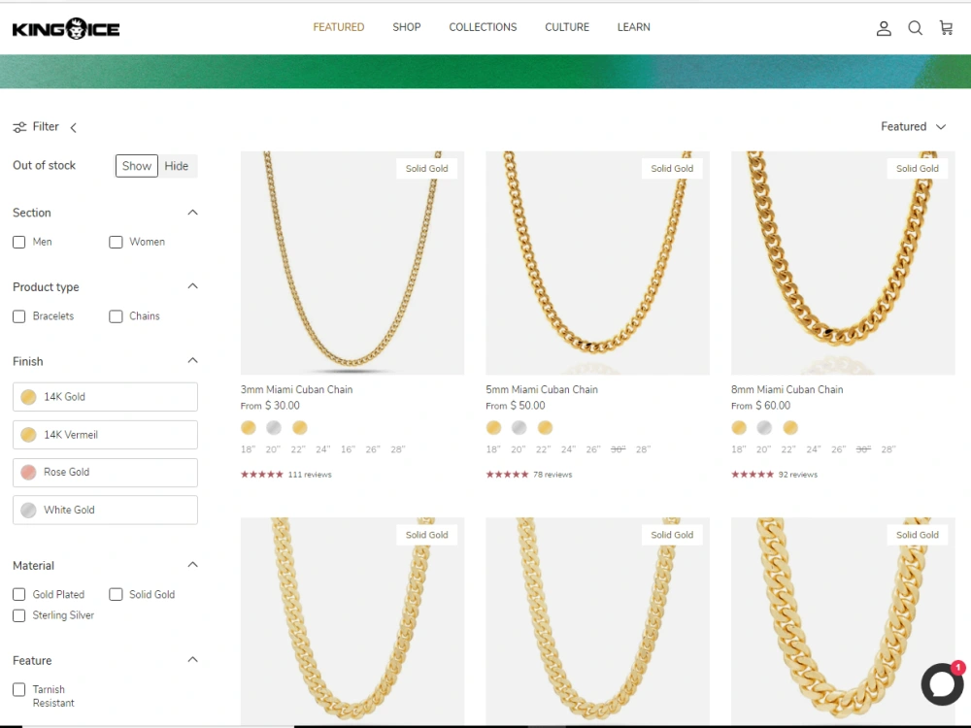The image size is (971, 728).
Task: Filter by White Gold finish
Action: pos(105,511)
